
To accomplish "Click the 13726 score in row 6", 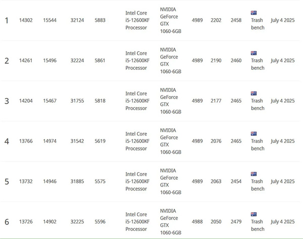I will [26, 221].
